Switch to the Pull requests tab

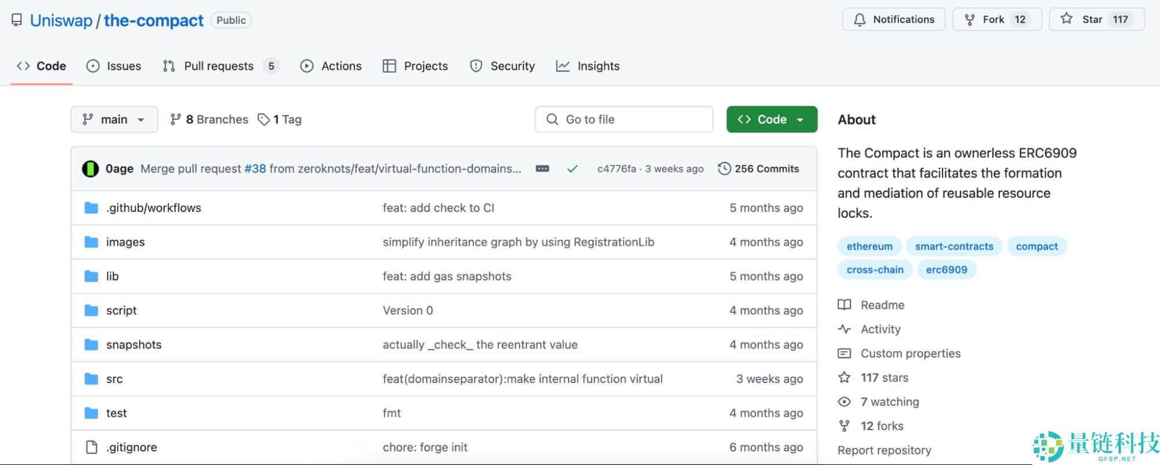click(219, 66)
